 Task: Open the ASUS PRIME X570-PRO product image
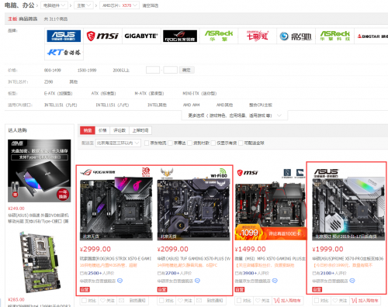[x=348, y=209]
